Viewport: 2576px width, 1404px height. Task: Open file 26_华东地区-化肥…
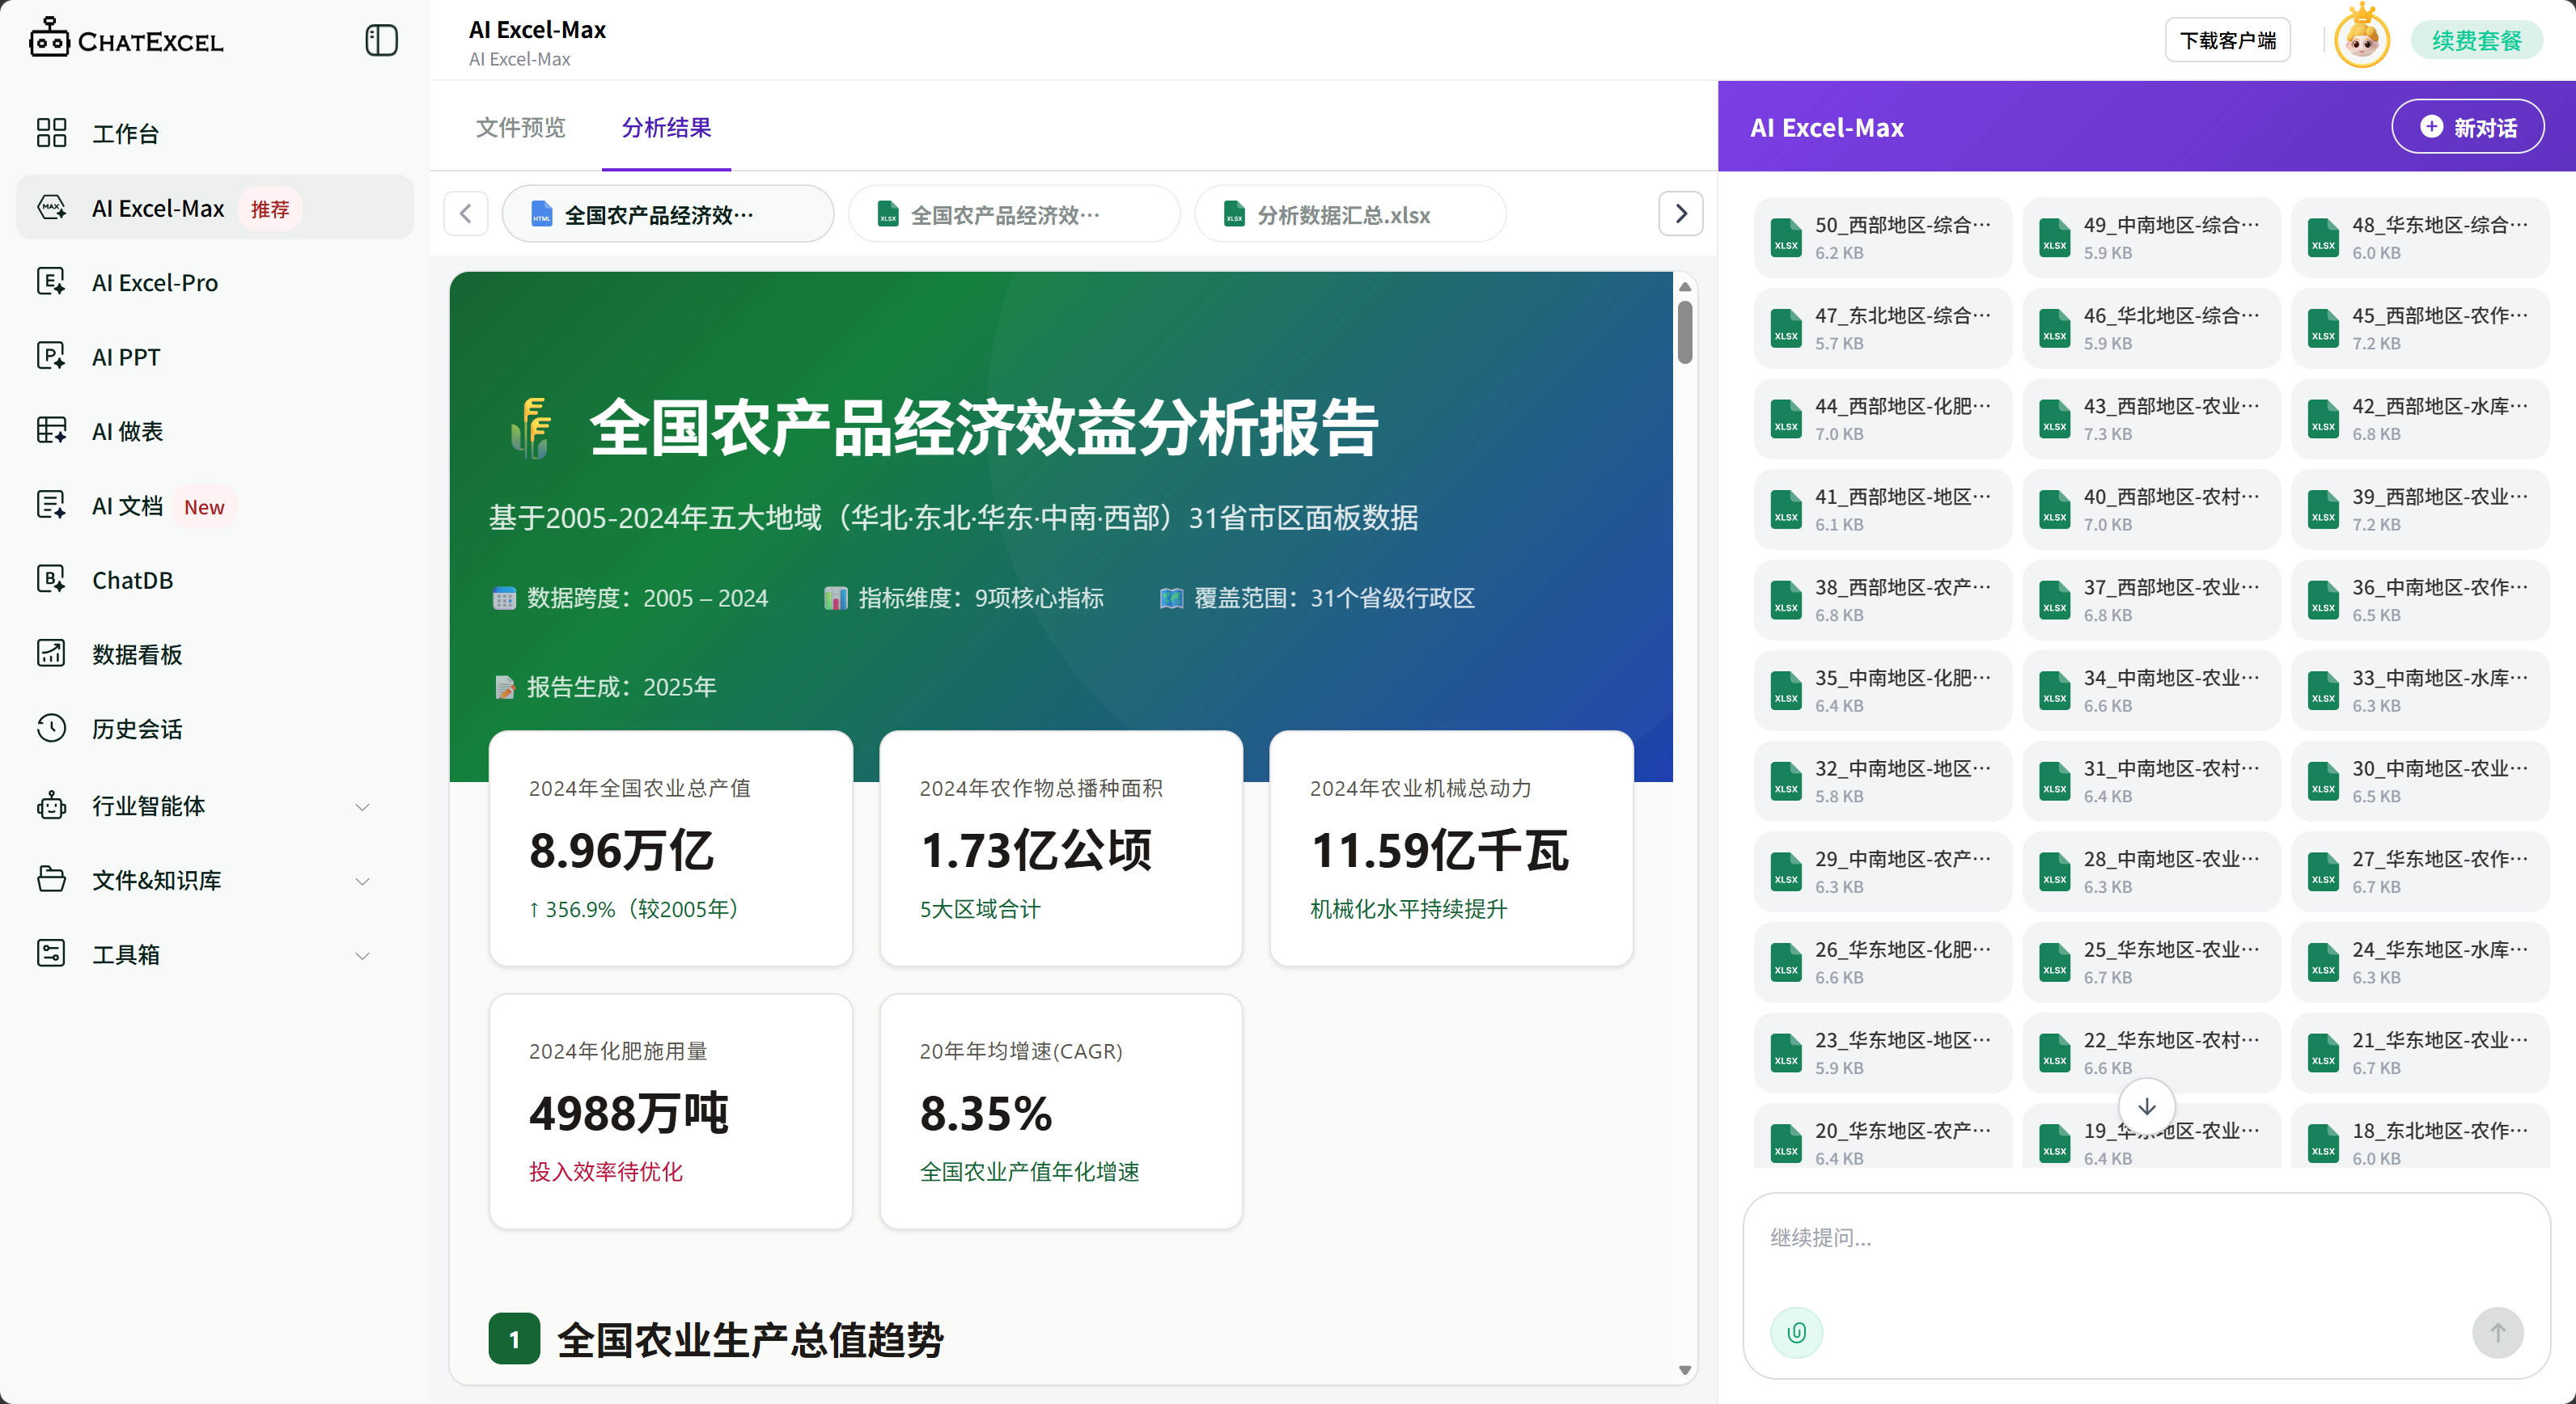tap(1882, 962)
